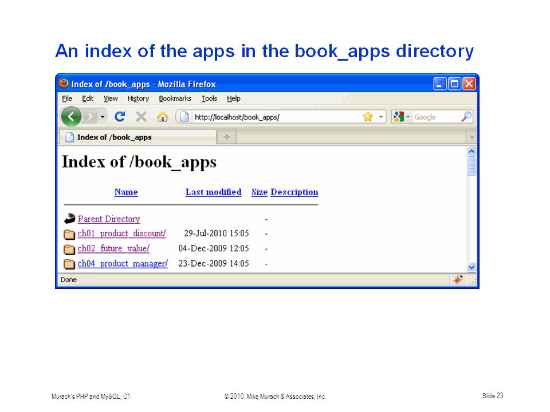This screenshot has height=412, width=550.
Task: Open the File menu
Action: [67, 98]
